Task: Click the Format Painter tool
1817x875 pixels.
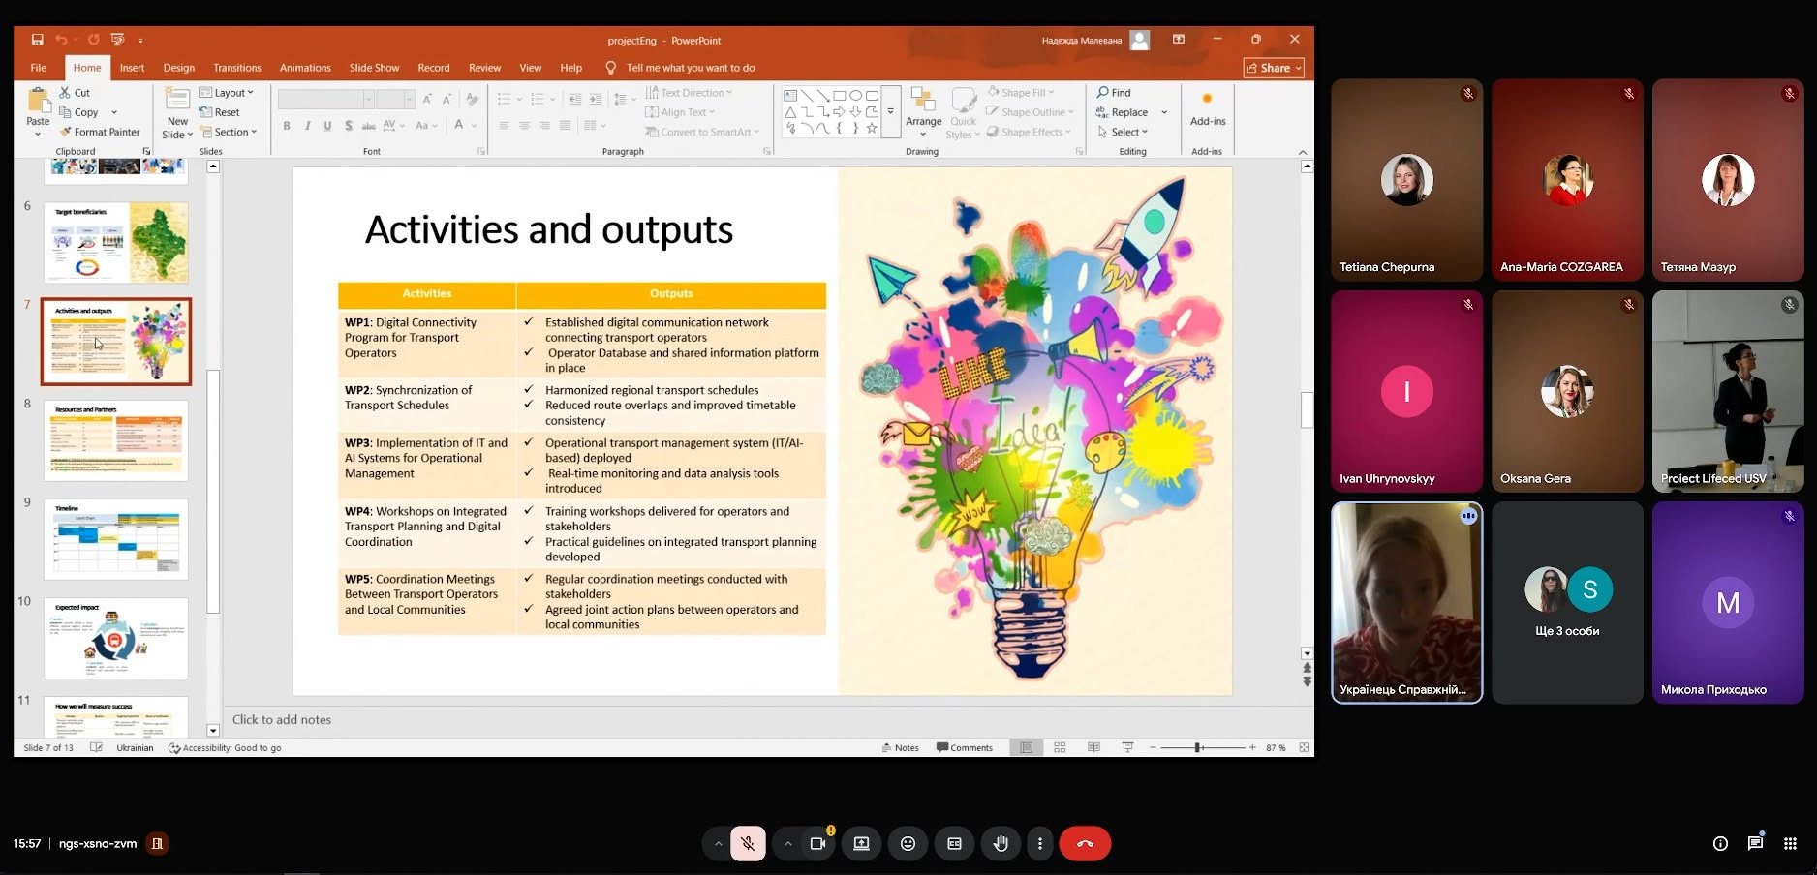Action: (100, 132)
